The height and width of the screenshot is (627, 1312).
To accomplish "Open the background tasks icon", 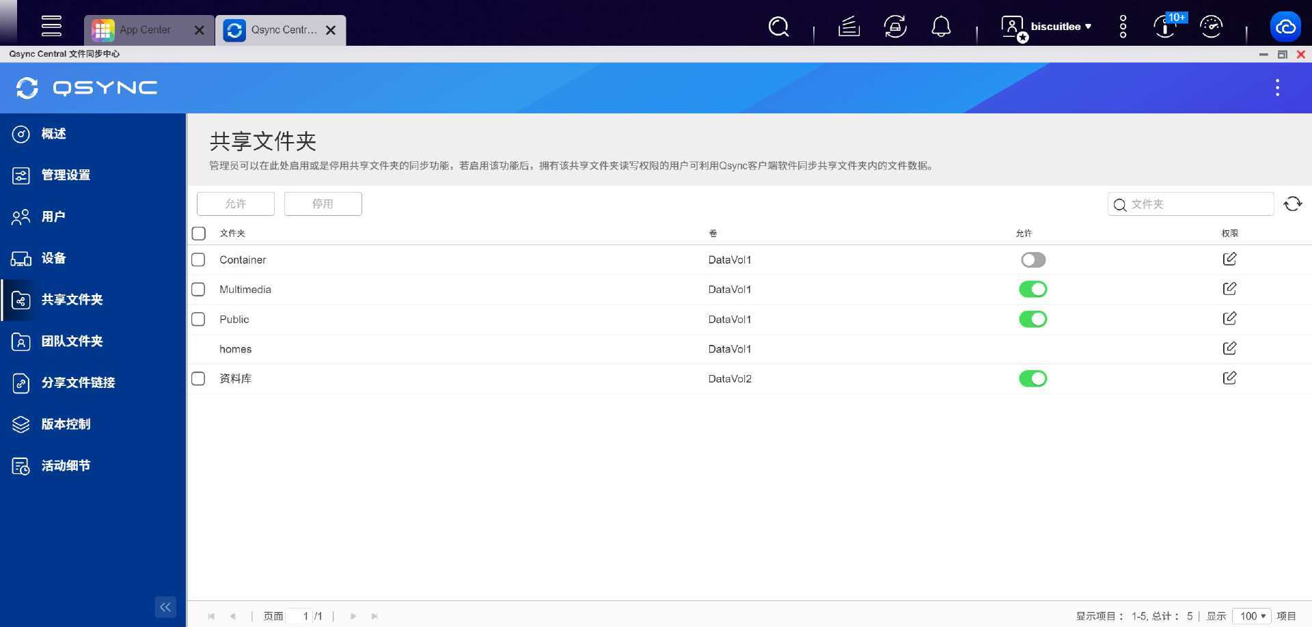I will click(x=849, y=27).
